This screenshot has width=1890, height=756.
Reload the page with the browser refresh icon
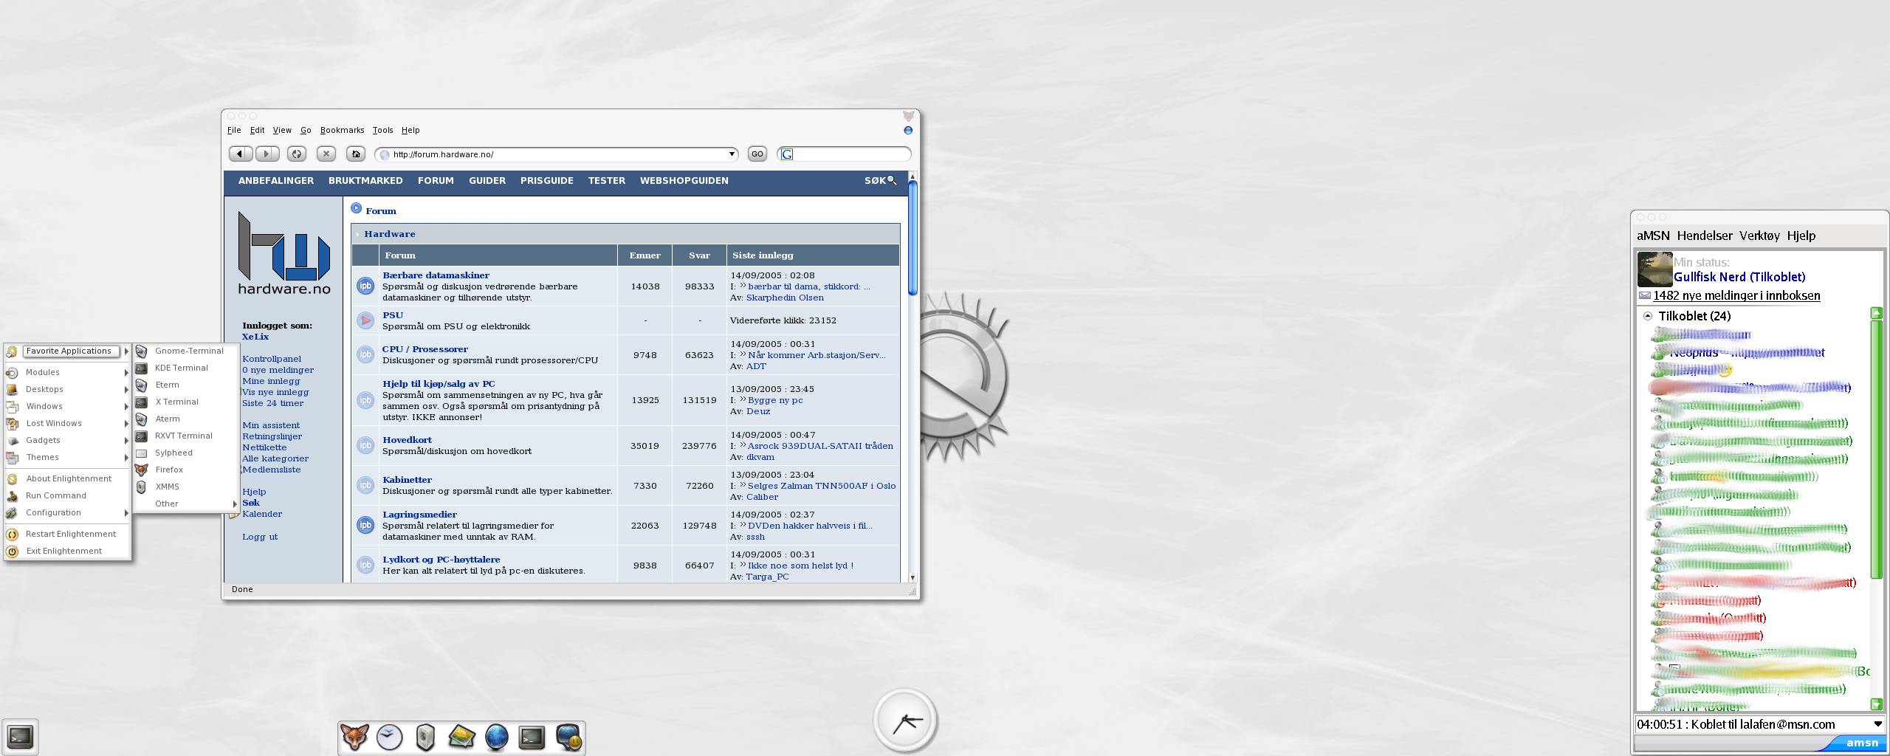(297, 154)
